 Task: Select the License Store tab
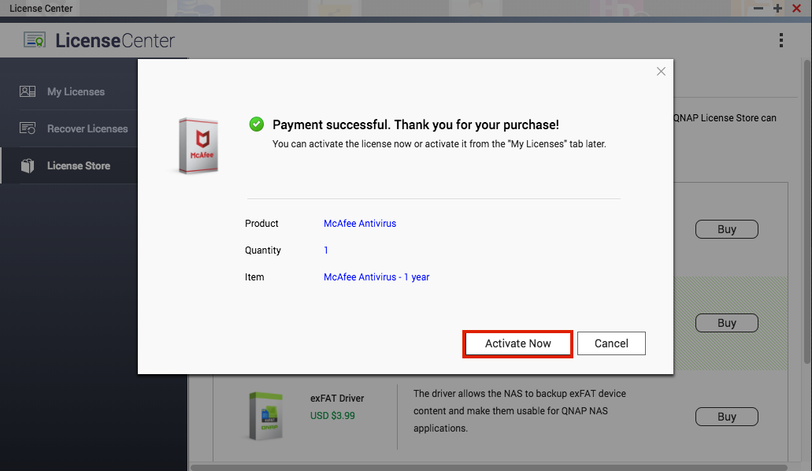69,166
